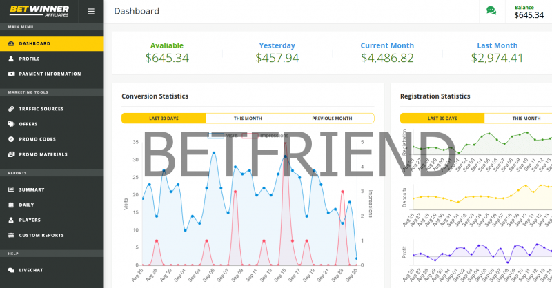Open Livechat help item
The height and width of the screenshot is (288, 552).
coord(52,270)
